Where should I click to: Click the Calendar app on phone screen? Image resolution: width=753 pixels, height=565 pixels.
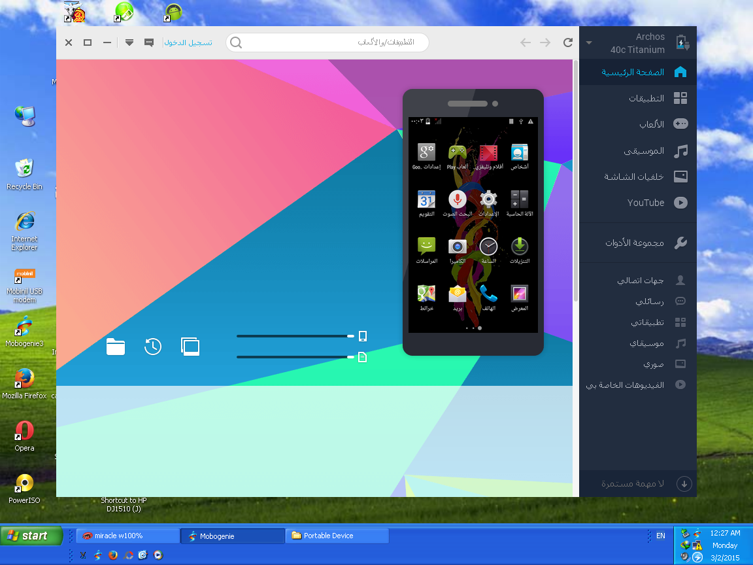coord(426,204)
